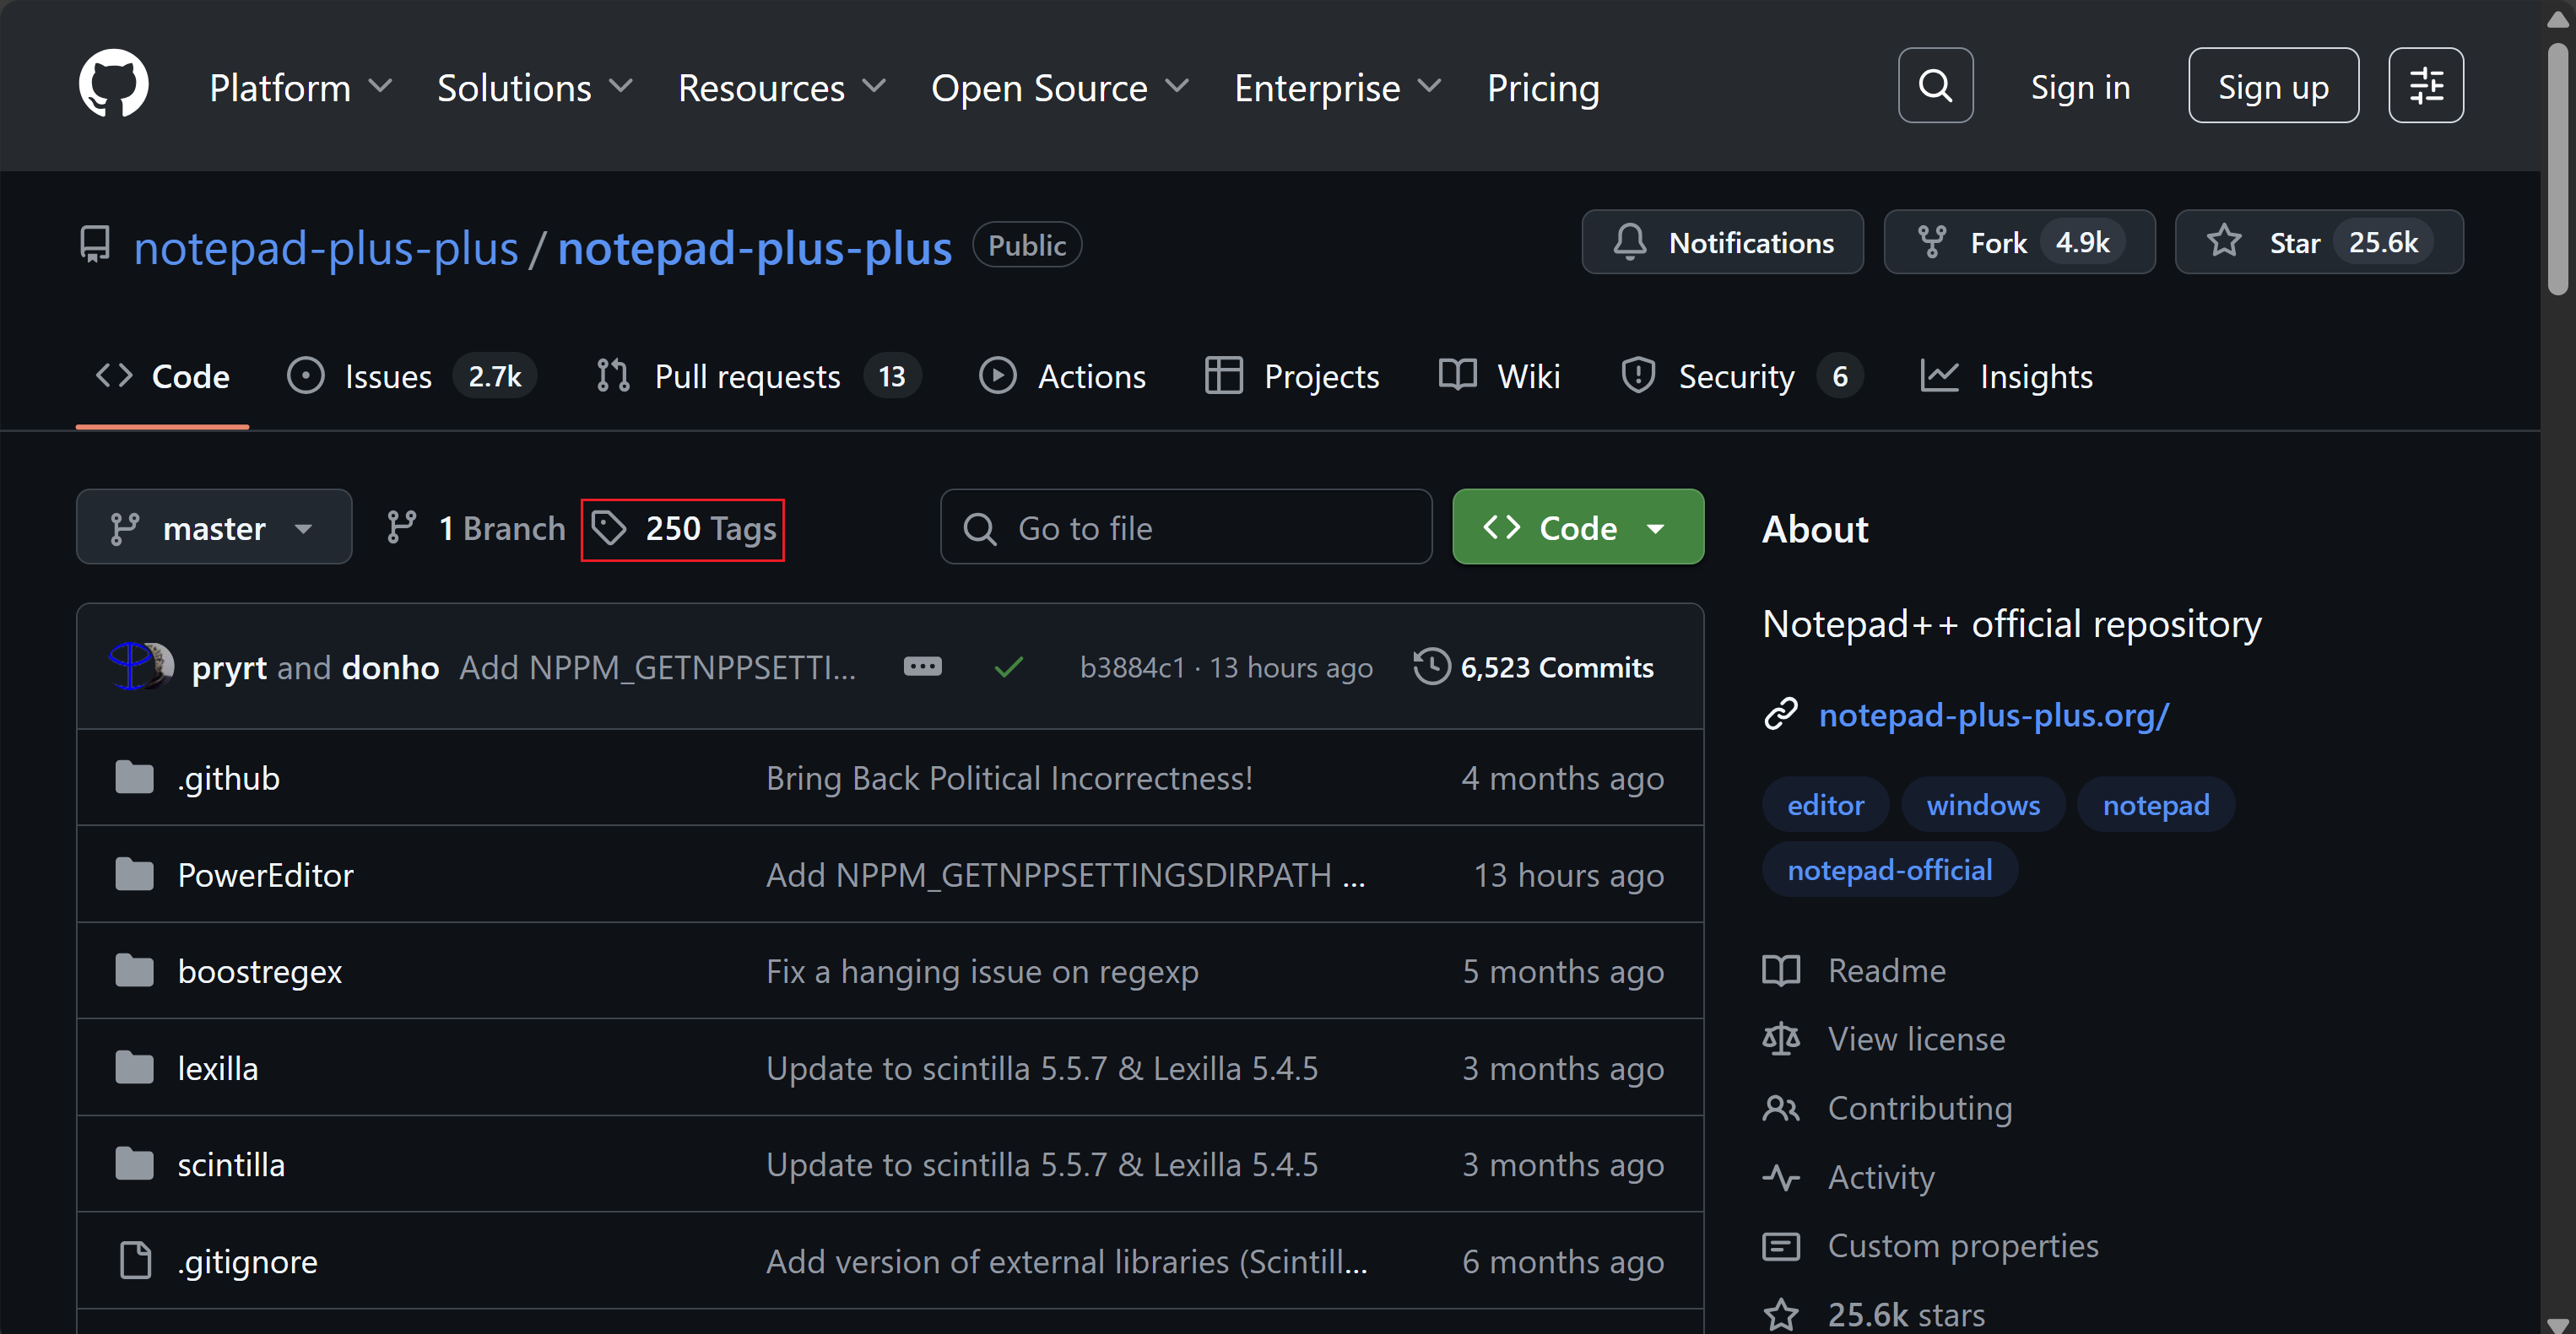Image resolution: width=2576 pixels, height=1334 pixels.
Task: Open the master branch selector dropdown
Action: point(214,527)
